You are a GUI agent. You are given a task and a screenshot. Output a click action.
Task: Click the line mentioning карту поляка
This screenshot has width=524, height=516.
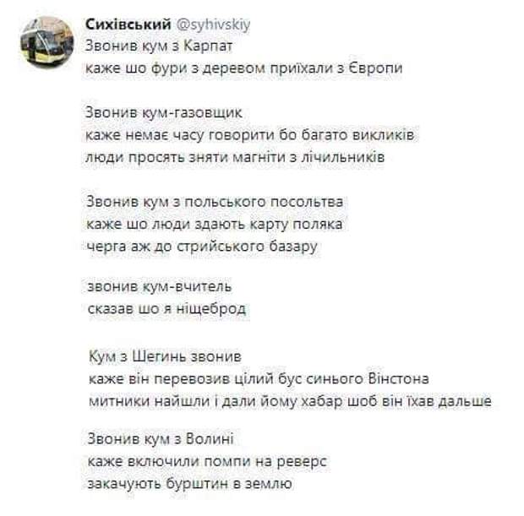click(x=214, y=224)
